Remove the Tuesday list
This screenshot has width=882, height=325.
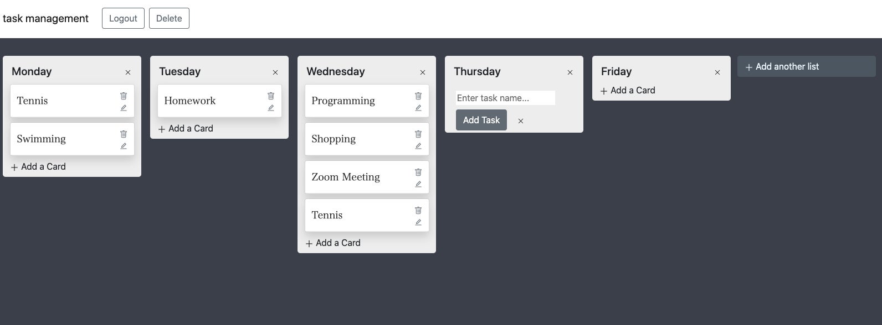pyautogui.click(x=275, y=72)
